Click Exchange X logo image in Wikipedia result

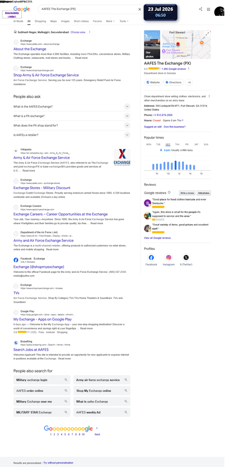(122, 157)
